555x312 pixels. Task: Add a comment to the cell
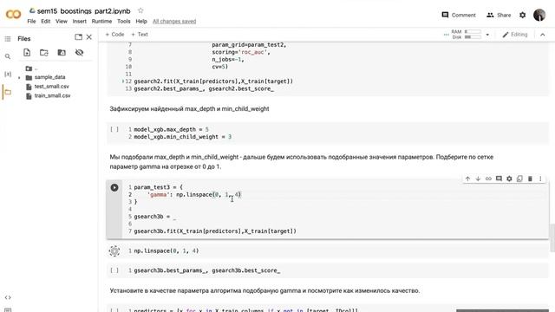(x=499, y=179)
